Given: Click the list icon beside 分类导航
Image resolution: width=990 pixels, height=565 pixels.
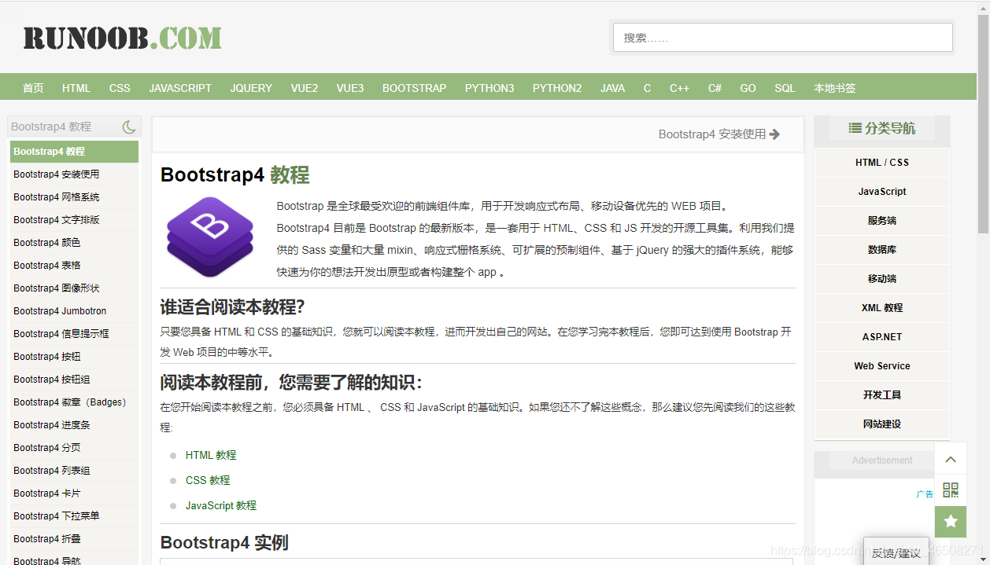Looking at the screenshot, I should 855,127.
